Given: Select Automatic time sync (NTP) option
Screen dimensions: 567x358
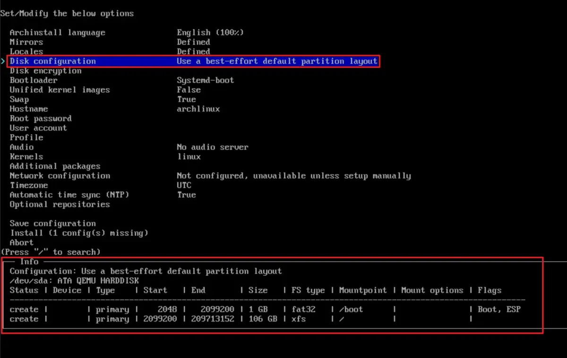Looking at the screenshot, I should click(69, 195).
